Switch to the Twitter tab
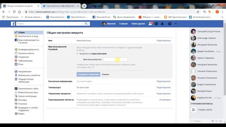The width and height of the screenshot is (226, 127). 60,6
